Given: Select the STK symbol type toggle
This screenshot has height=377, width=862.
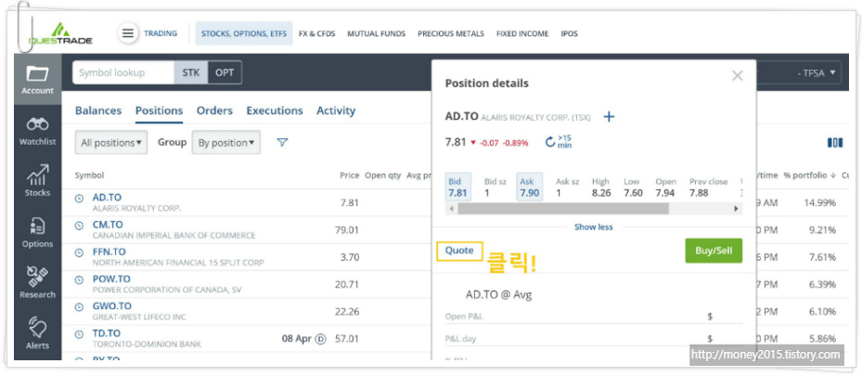Looking at the screenshot, I should coord(191,72).
